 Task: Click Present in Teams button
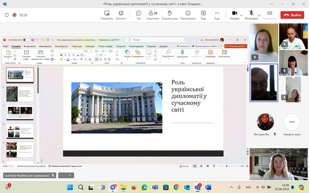[x=205, y=46]
